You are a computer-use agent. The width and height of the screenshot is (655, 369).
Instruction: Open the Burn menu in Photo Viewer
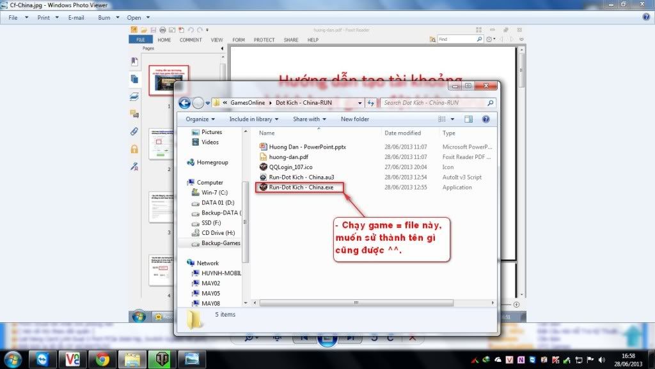coord(104,18)
